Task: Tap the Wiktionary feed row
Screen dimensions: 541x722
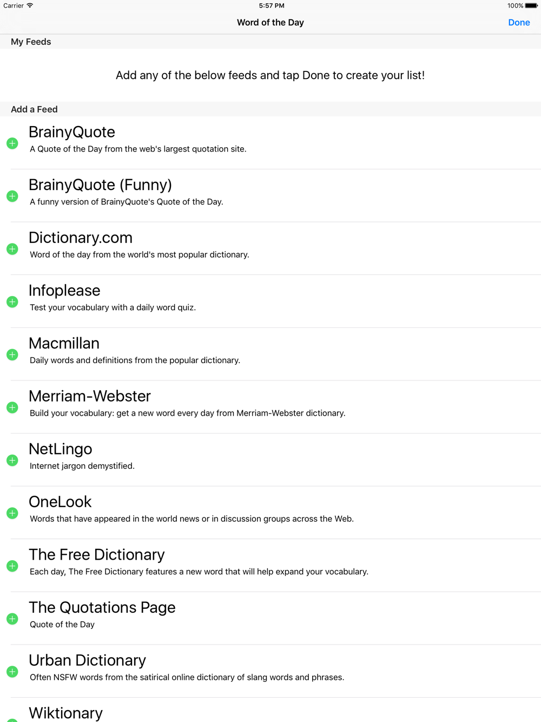Action: (65, 713)
